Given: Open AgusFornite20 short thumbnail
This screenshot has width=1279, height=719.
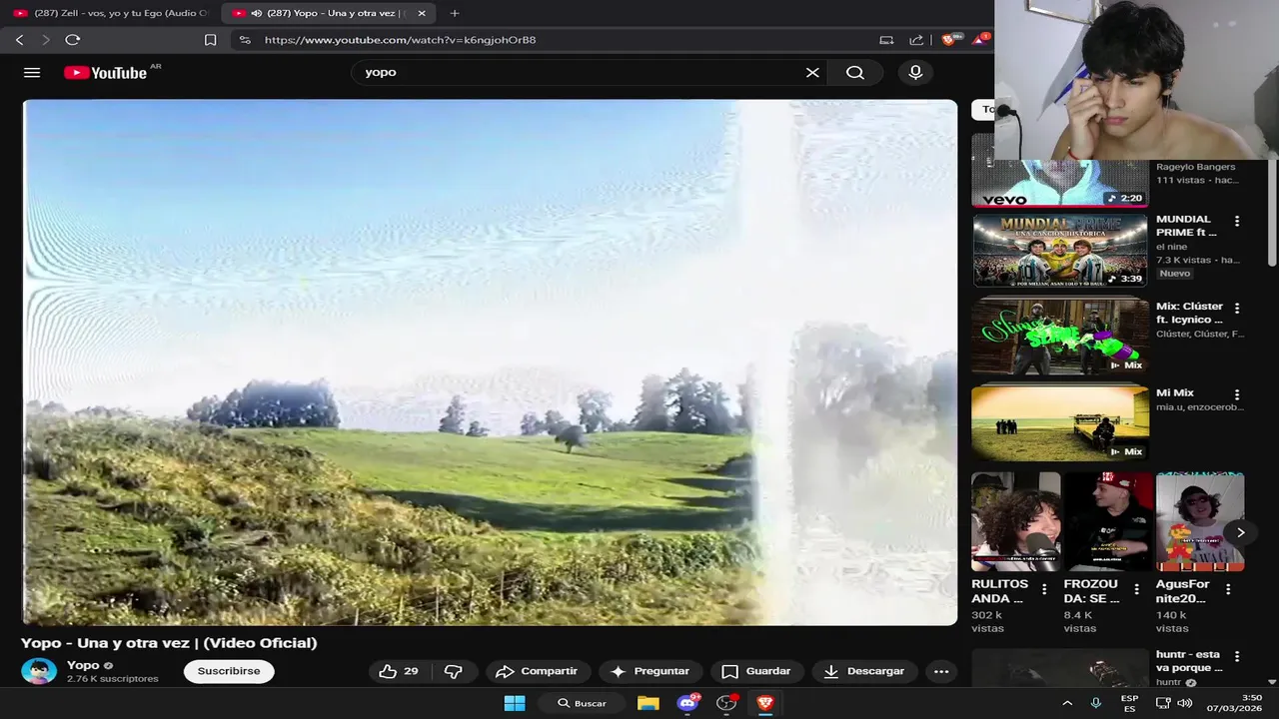Looking at the screenshot, I should tap(1200, 521).
